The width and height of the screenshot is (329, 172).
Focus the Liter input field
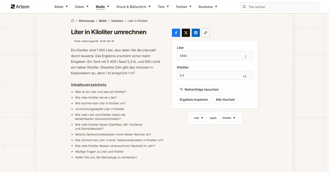pyautogui.click(x=215, y=56)
